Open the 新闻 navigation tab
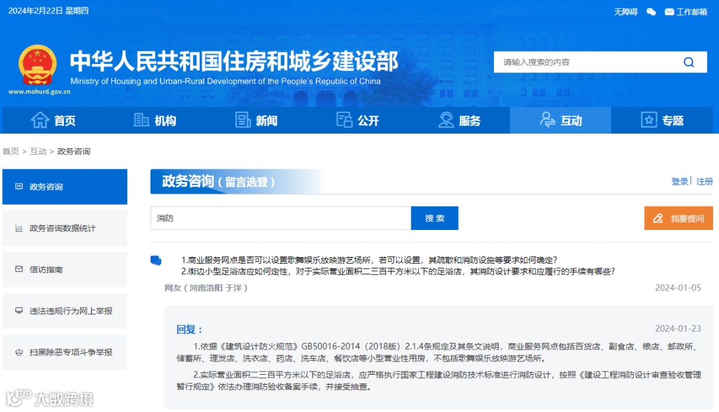This screenshot has height=412, width=719. 256,120
